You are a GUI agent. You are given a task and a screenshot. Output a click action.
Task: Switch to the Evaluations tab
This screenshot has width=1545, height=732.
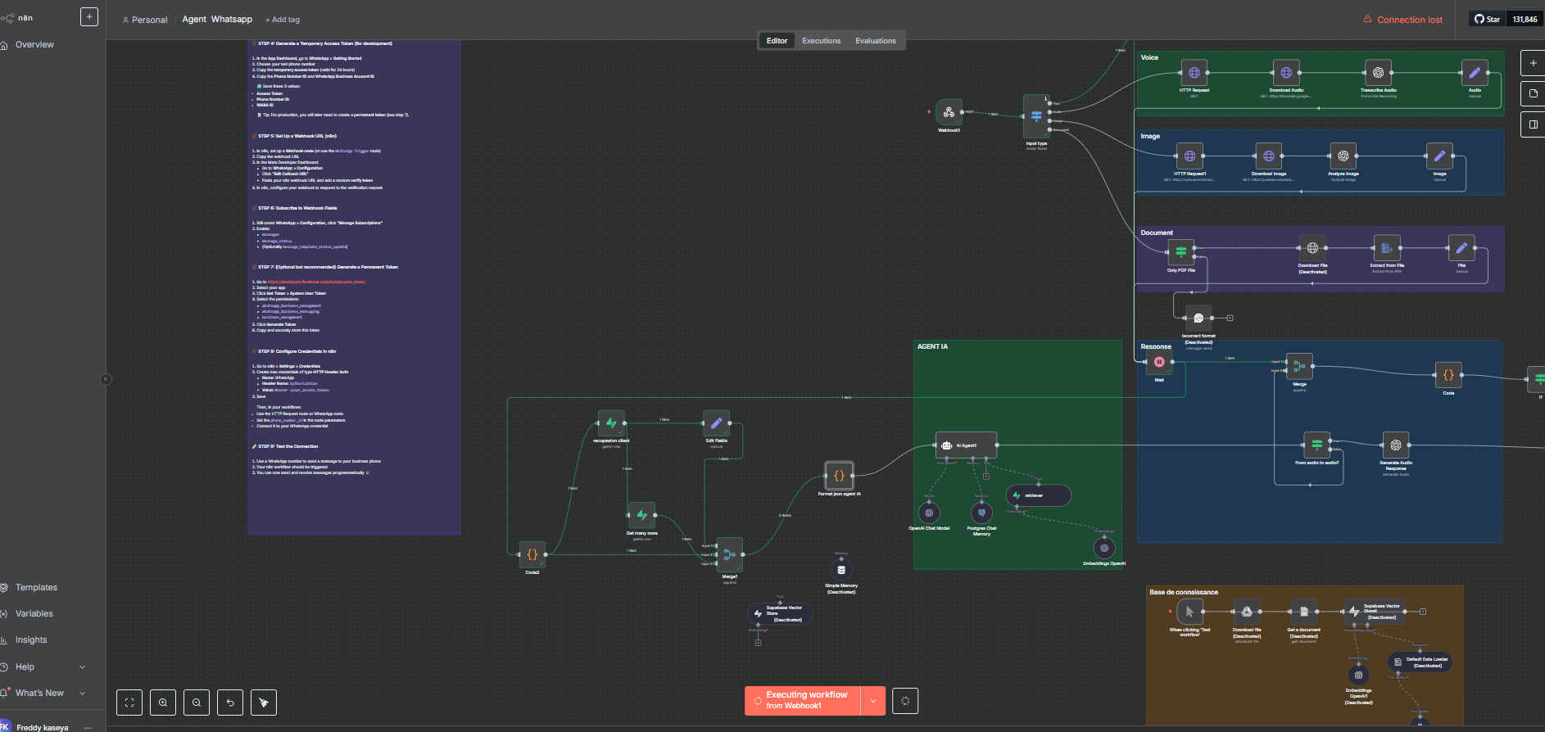tap(875, 41)
